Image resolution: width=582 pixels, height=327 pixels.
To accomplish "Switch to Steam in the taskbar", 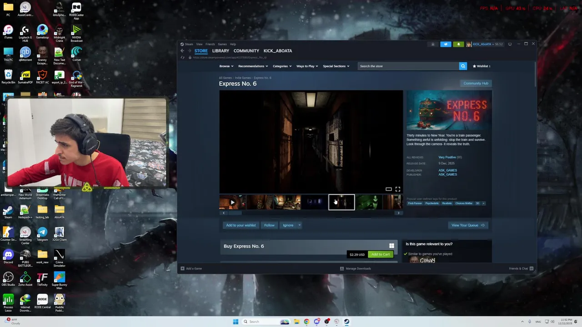I will point(346,322).
